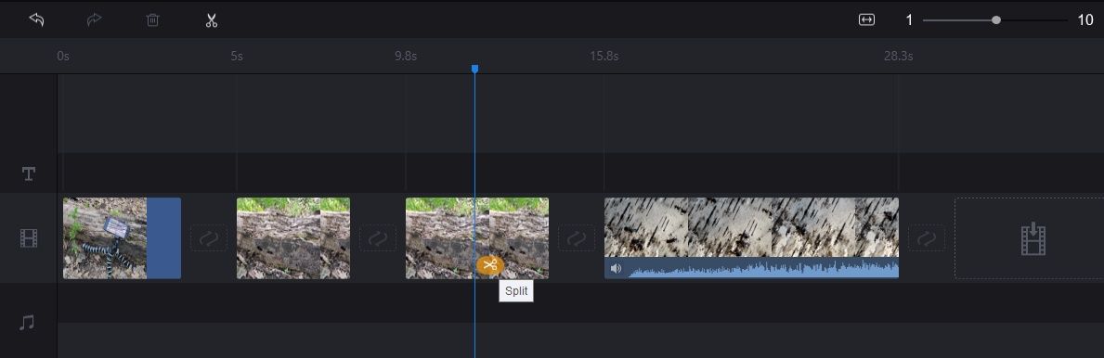Click the blue end segment of first clip
1104x358 pixels.
click(x=163, y=237)
